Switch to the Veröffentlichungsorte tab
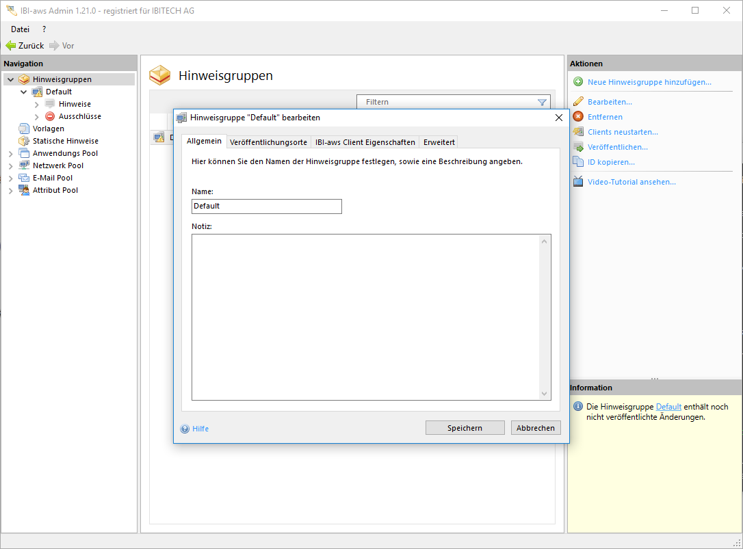The width and height of the screenshot is (743, 549). pos(268,142)
